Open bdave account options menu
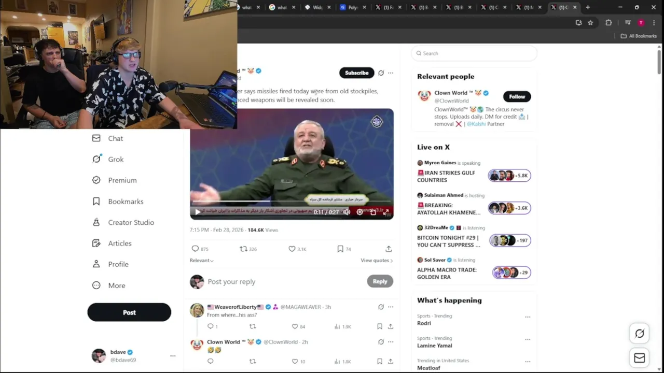 coord(173,356)
